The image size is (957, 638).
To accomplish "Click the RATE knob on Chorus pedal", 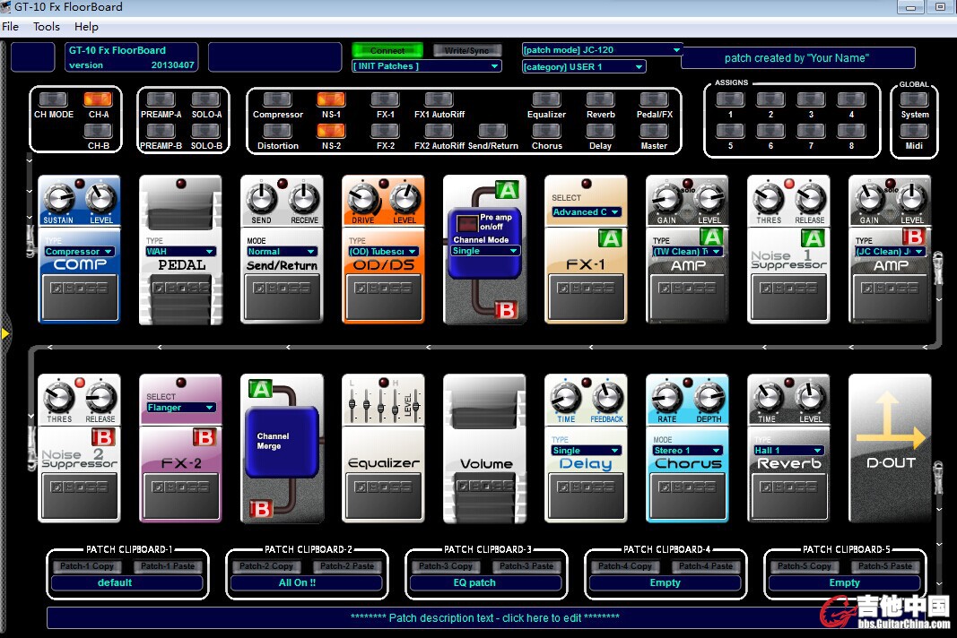I will pos(666,398).
